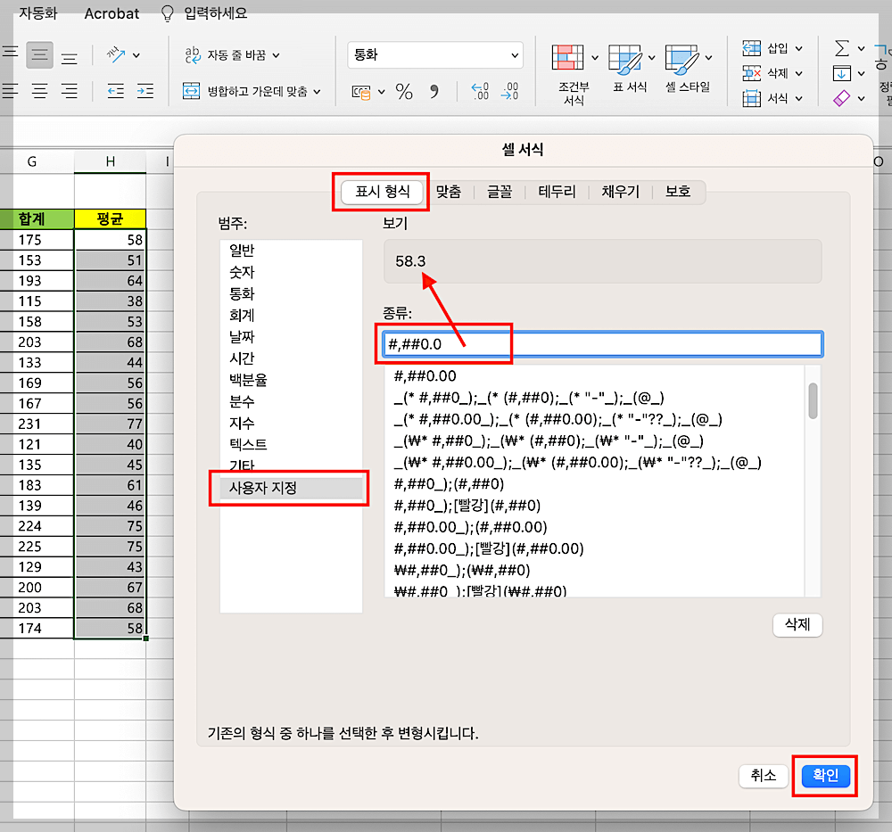Click the AutoSum sigma icon
This screenshot has width=892, height=832.
pos(840,48)
